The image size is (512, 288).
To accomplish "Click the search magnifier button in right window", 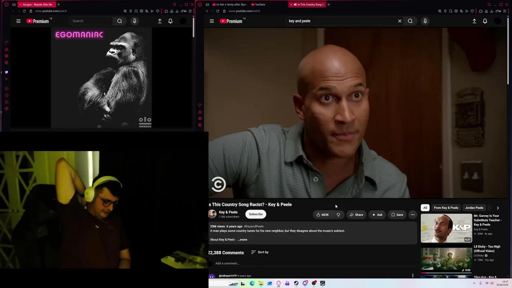I will [410, 21].
